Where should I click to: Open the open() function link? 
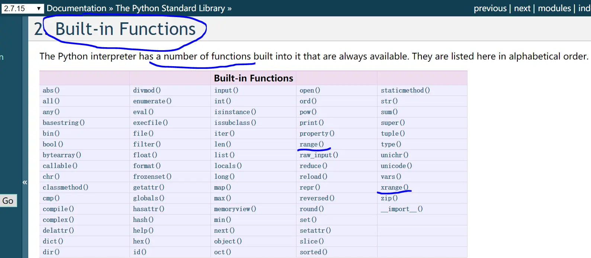[x=310, y=90]
